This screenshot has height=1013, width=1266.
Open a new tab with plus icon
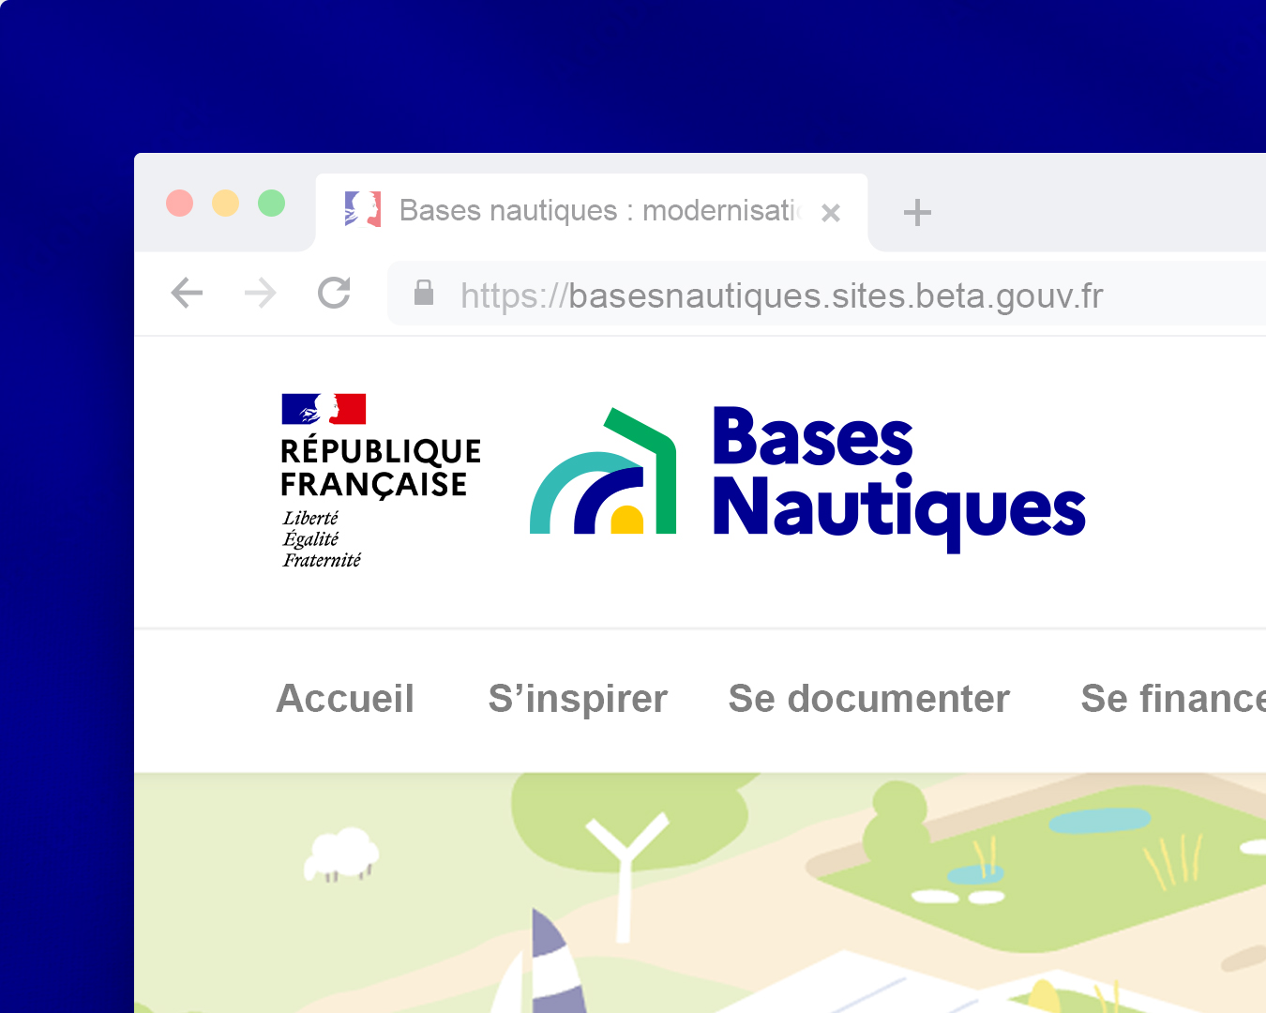point(917,213)
